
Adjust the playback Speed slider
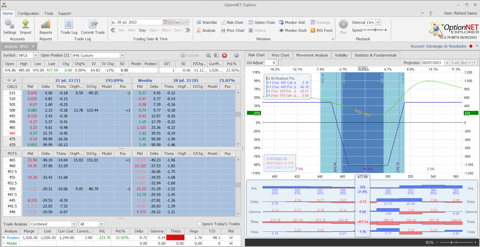point(375,30)
